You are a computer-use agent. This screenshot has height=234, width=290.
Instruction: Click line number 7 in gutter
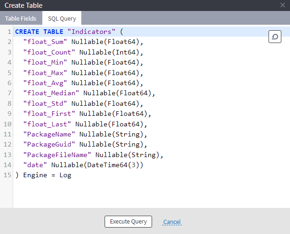(x=9, y=93)
